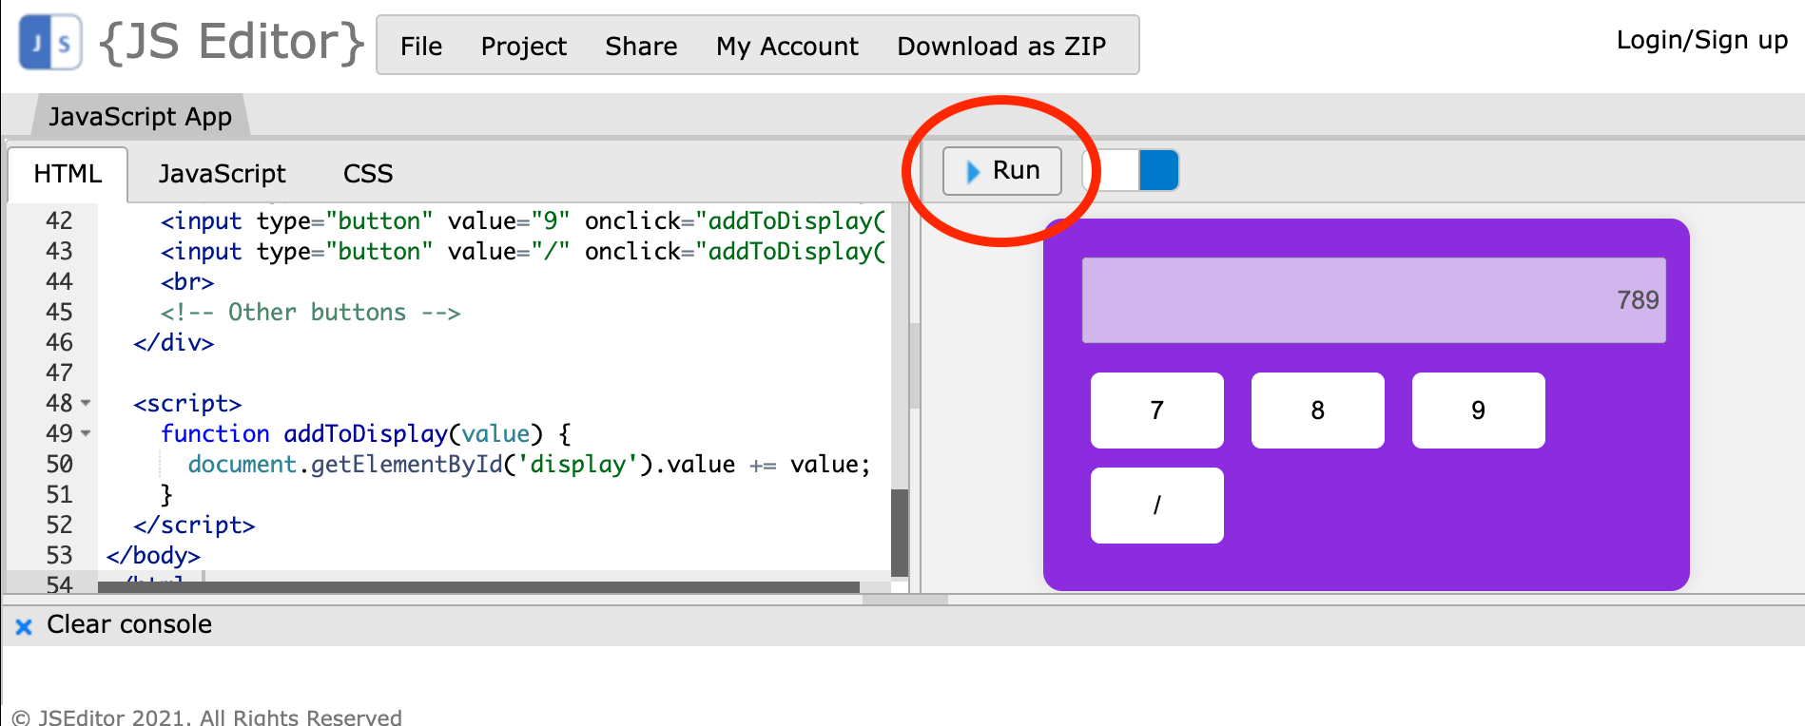Toggle the blue switch beside Run
1805x726 pixels.
[1132, 171]
